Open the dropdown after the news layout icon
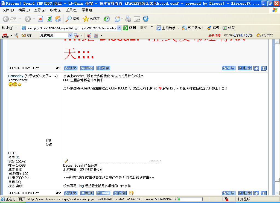The height and width of the screenshot is (203, 280). [x=102, y=35]
